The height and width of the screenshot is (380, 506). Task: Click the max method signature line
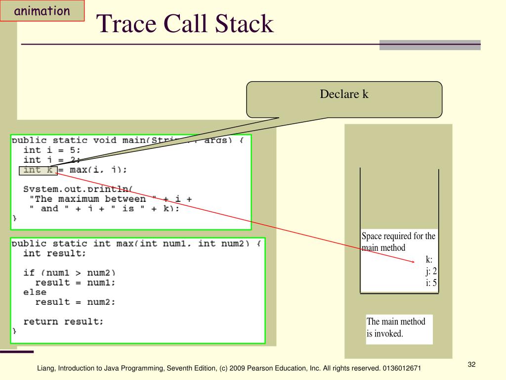(138, 243)
